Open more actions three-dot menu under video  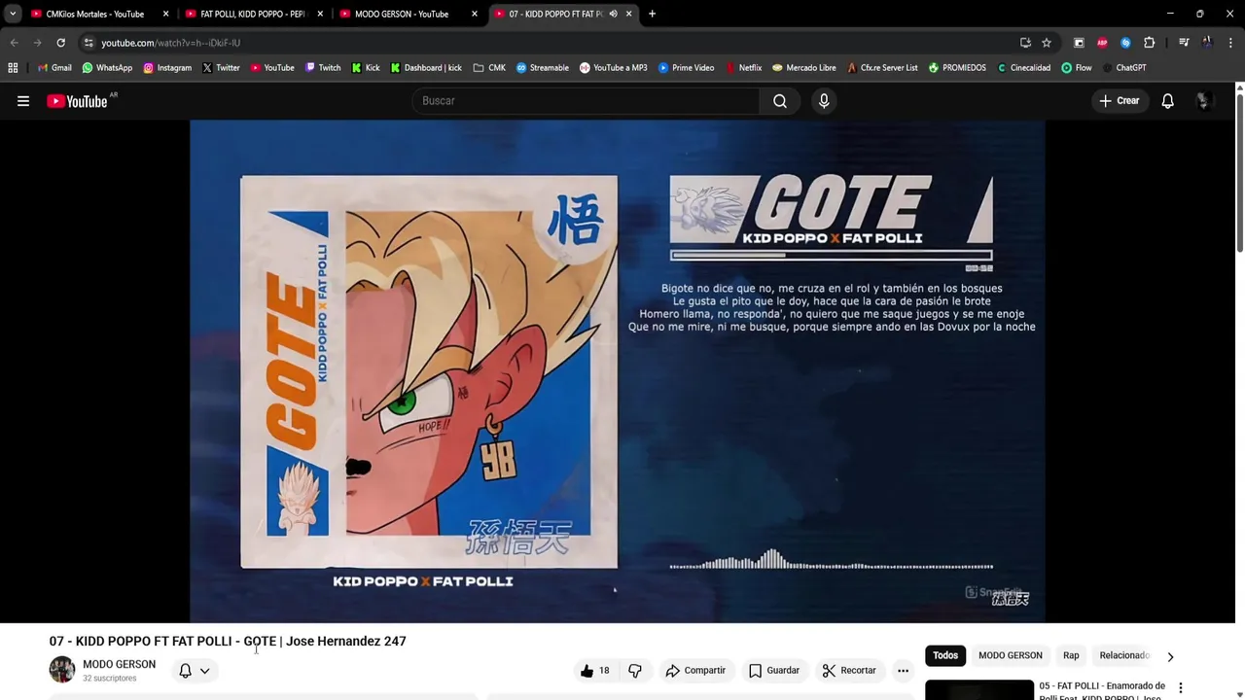pos(903,671)
